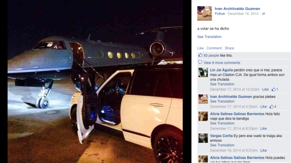291x163 pixels.
Task: Click thumbs-up count on 'gracias plebes' comment
Action: [273, 107]
